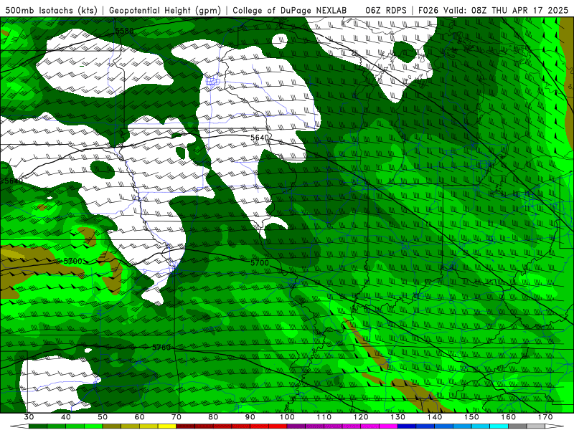
Task: Click the bright yellow swatch in the legend bar
Action: click(x=167, y=426)
